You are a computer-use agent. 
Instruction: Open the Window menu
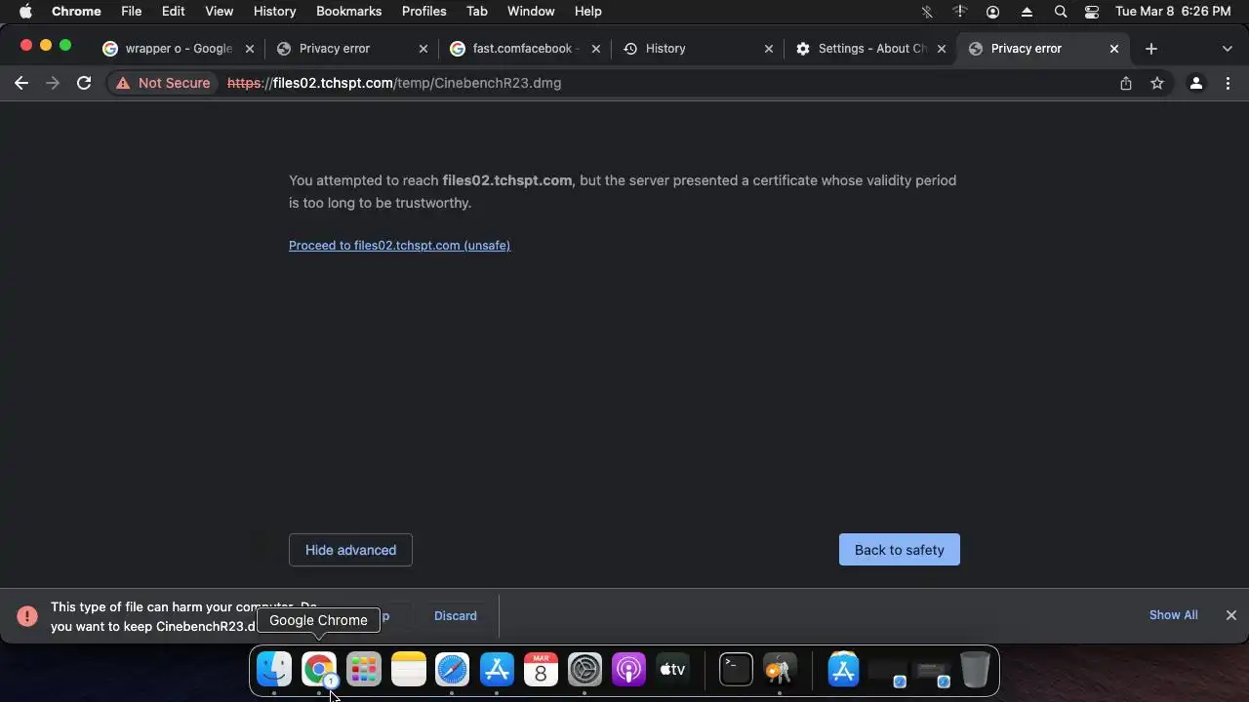[x=531, y=12]
